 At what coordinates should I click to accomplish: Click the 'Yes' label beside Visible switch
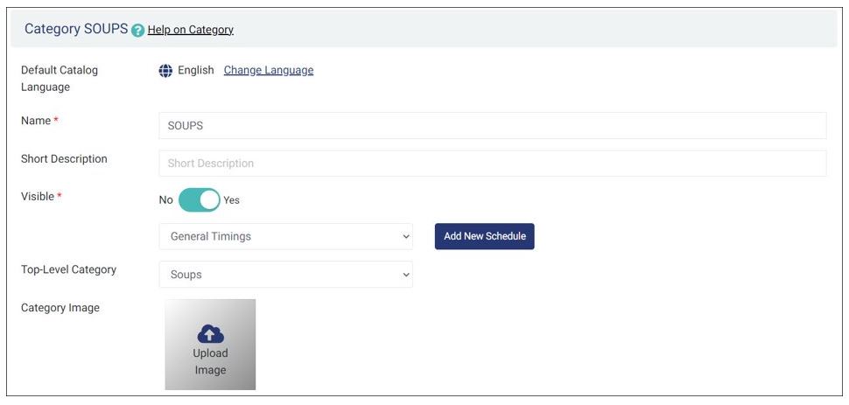coord(232,200)
